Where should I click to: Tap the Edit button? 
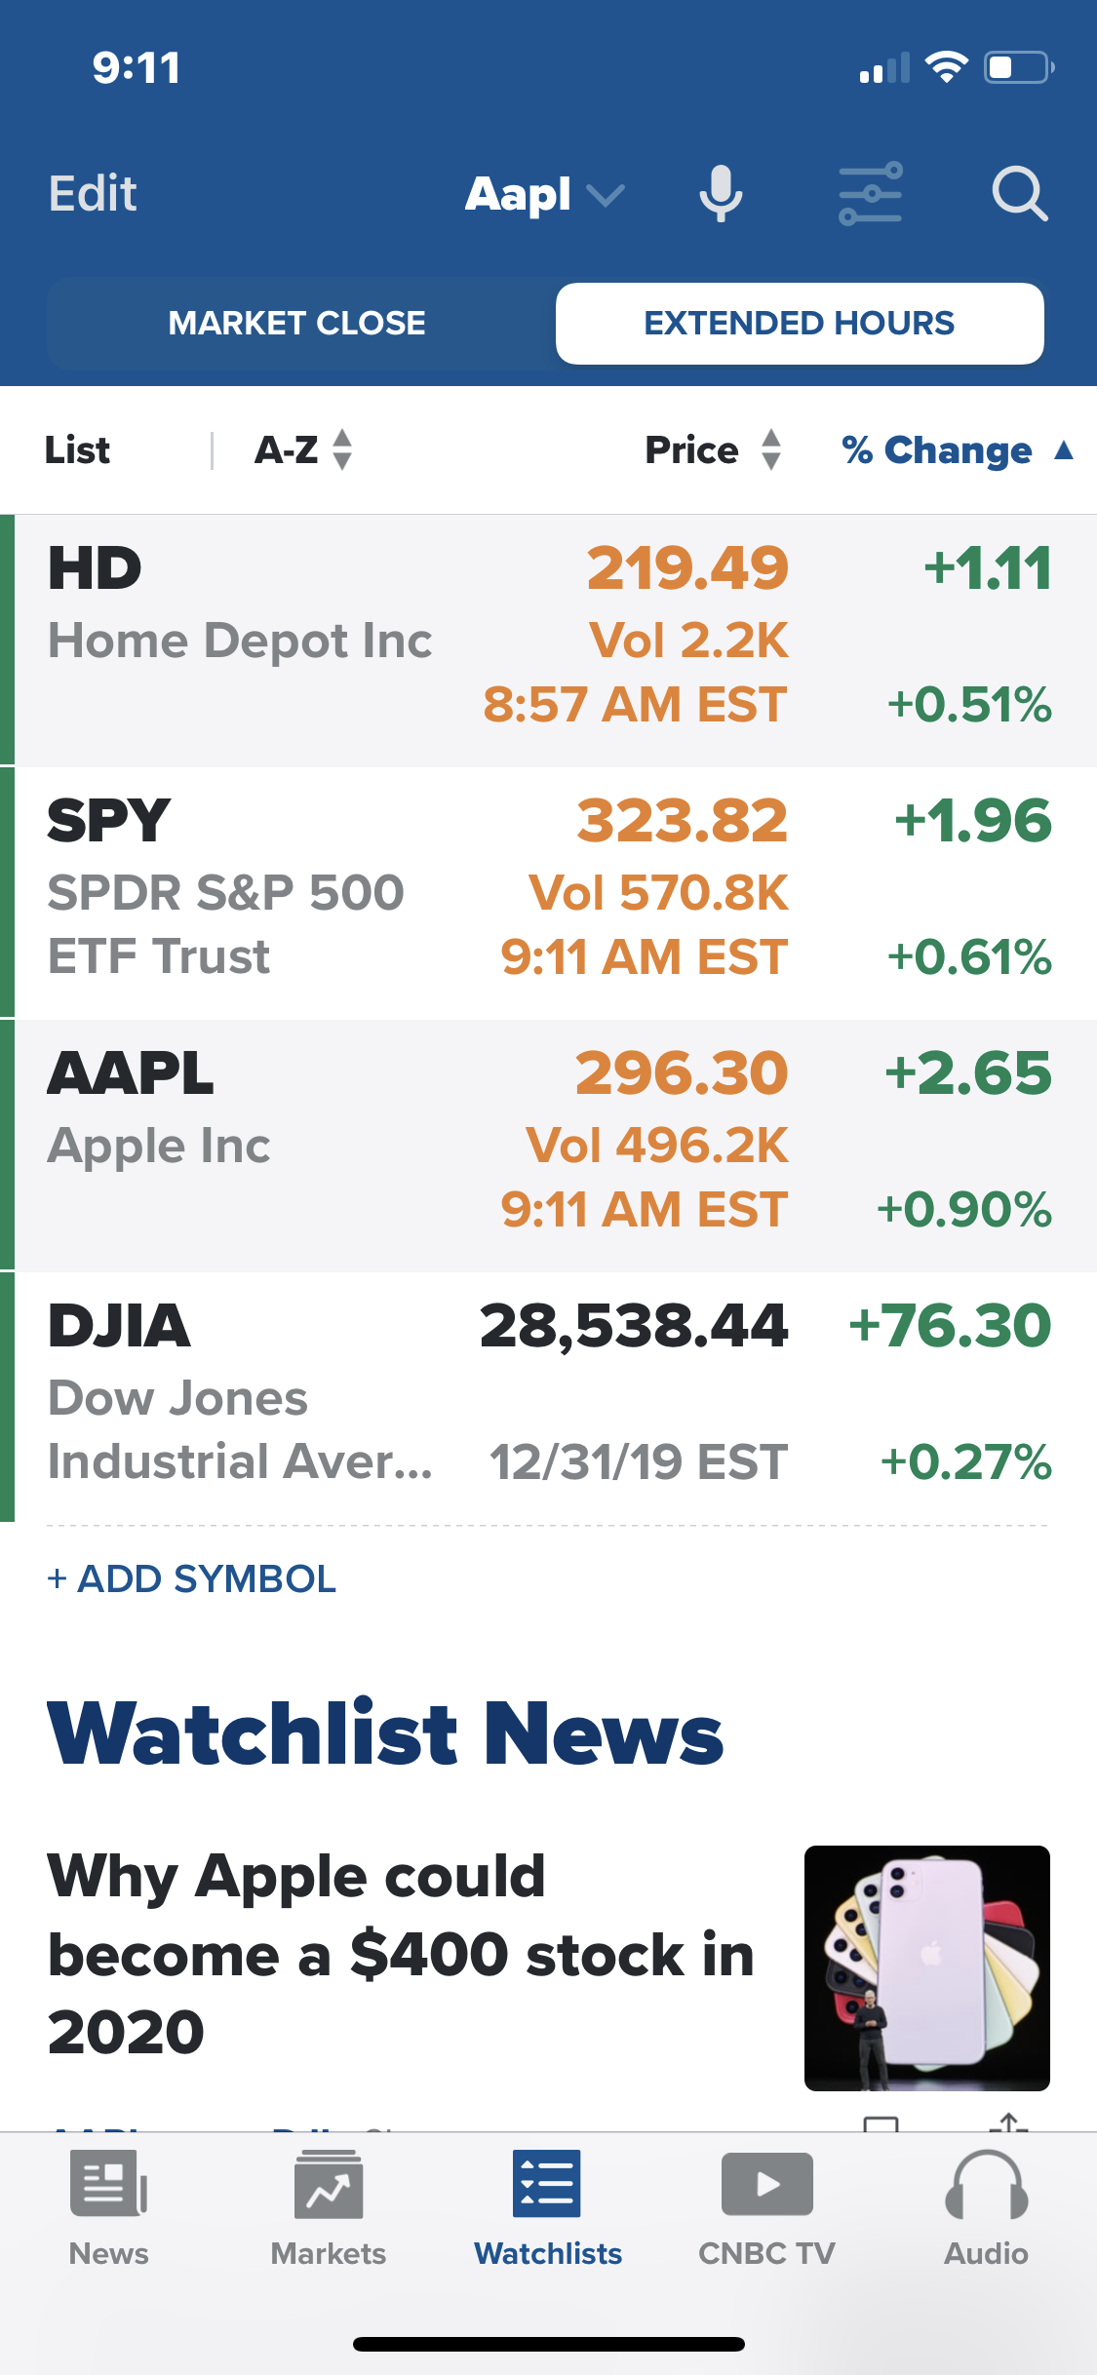[93, 193]
